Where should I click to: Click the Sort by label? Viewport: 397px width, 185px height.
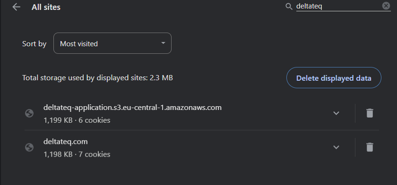coord(34,44)
